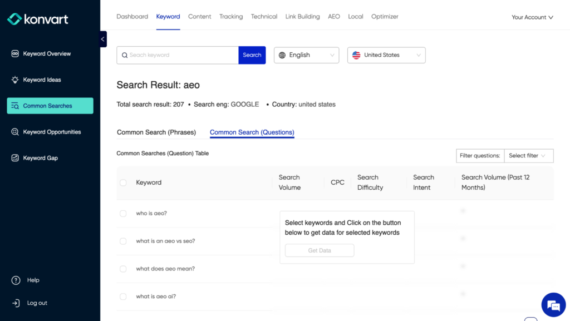Collapse the sidebar with arrow handle
The image size is (570, 321).
pos(103,39)
